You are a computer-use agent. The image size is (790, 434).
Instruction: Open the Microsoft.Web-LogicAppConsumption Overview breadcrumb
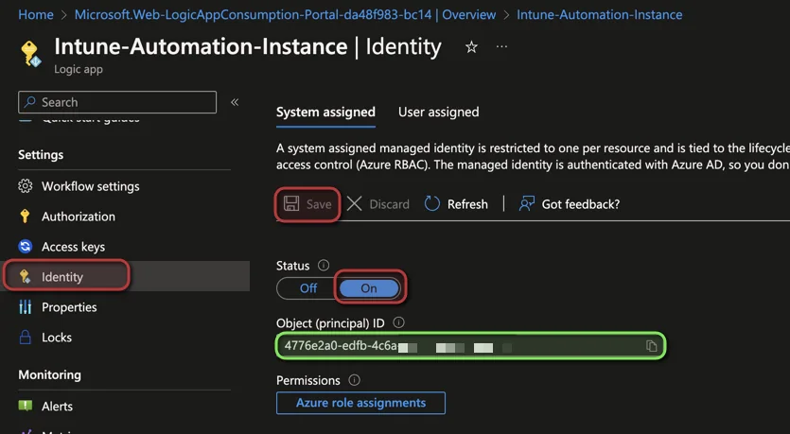click(x=285, y=14)
